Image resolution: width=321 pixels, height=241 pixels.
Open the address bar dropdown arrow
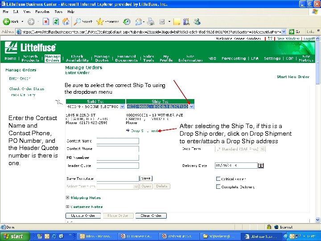click(x=284, y=32)
